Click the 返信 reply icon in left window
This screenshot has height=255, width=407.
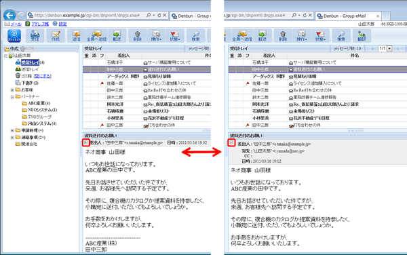pos(76,36)
